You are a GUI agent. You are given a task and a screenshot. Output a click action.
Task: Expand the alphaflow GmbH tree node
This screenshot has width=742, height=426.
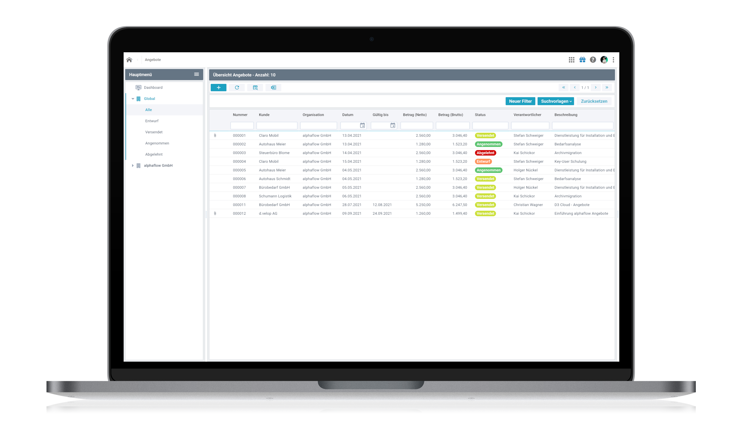click(133, 166)
